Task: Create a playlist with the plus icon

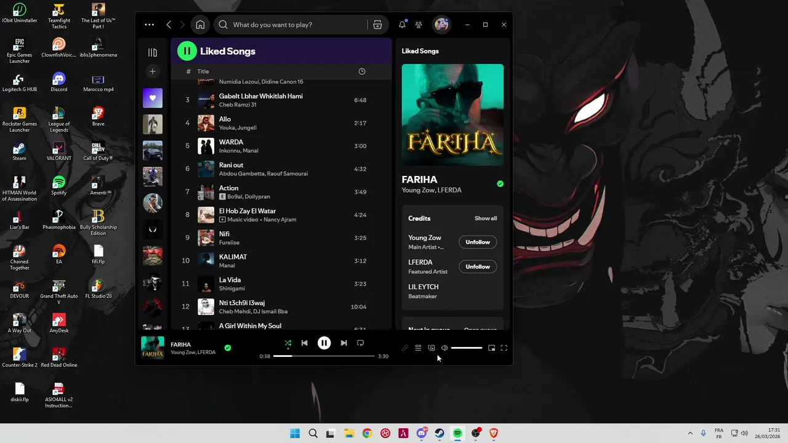Action: pyautogui.click(x=153, y=71)
